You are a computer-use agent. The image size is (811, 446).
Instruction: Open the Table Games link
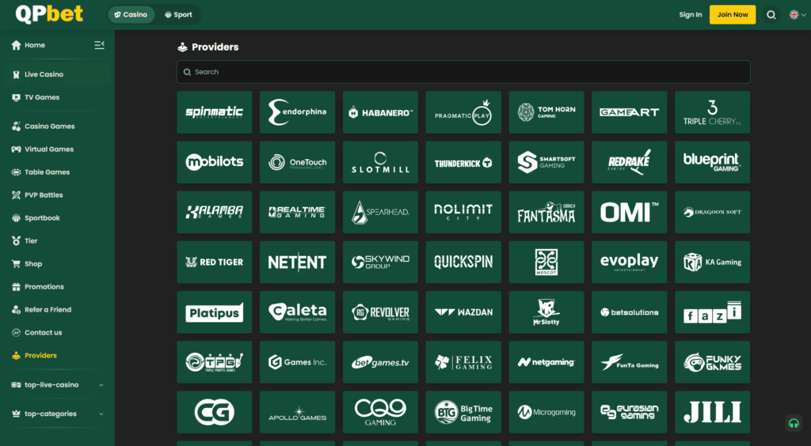(x=47, y=172)
